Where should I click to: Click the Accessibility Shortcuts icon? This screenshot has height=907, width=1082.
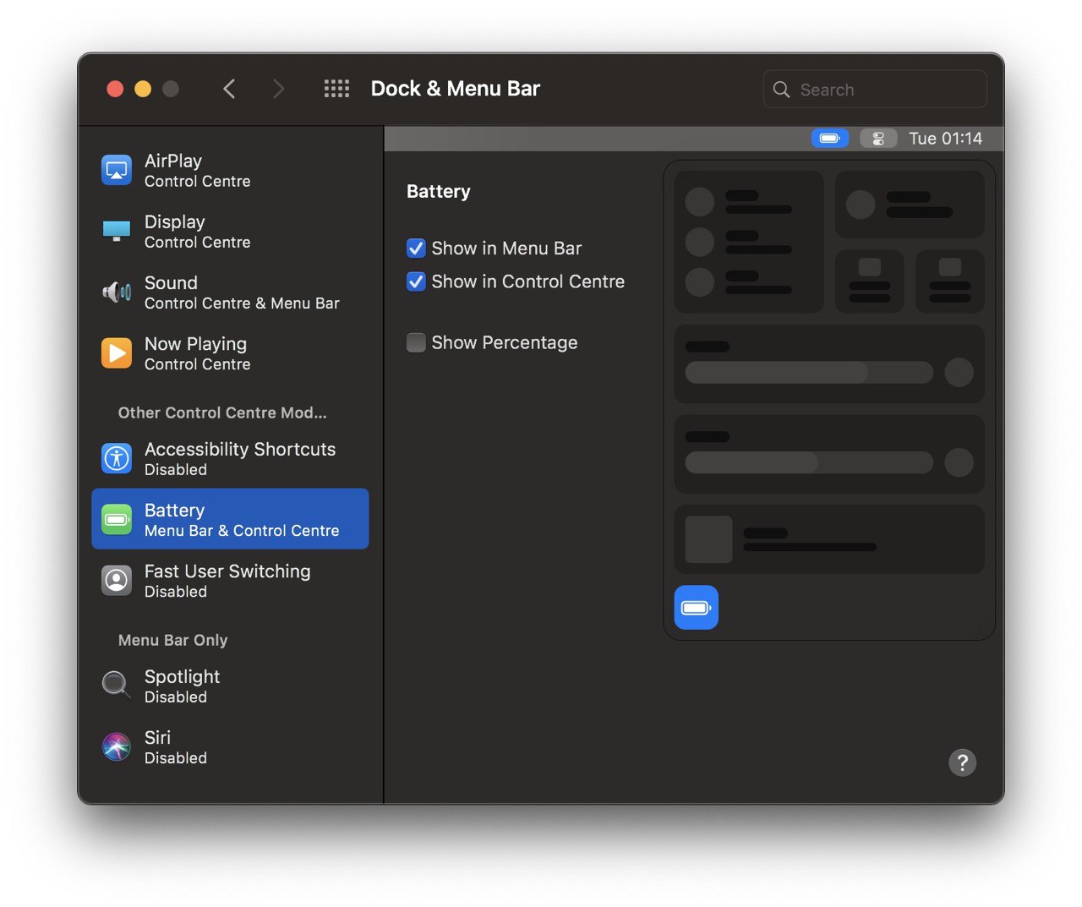[x=117, y=458]
